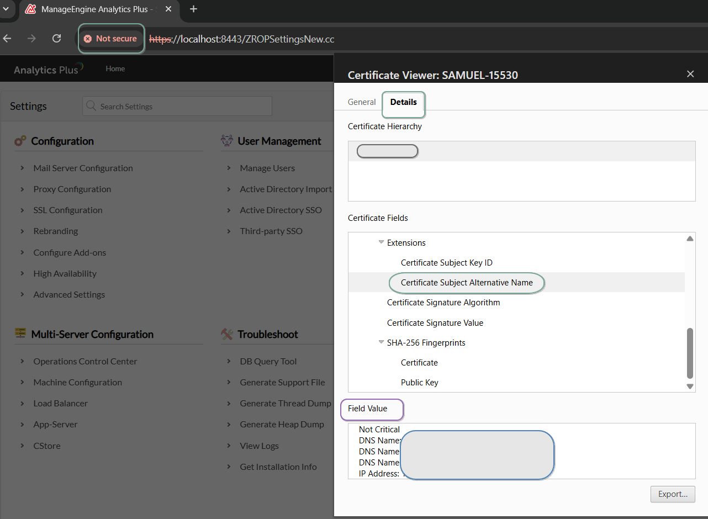The width and height of the screenshot is (708, 519).
Task: Open Advanced Settings
Action: pos(69,295)
